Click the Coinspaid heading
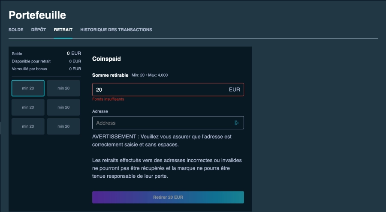The image size is (386, 212). point(106,59)
